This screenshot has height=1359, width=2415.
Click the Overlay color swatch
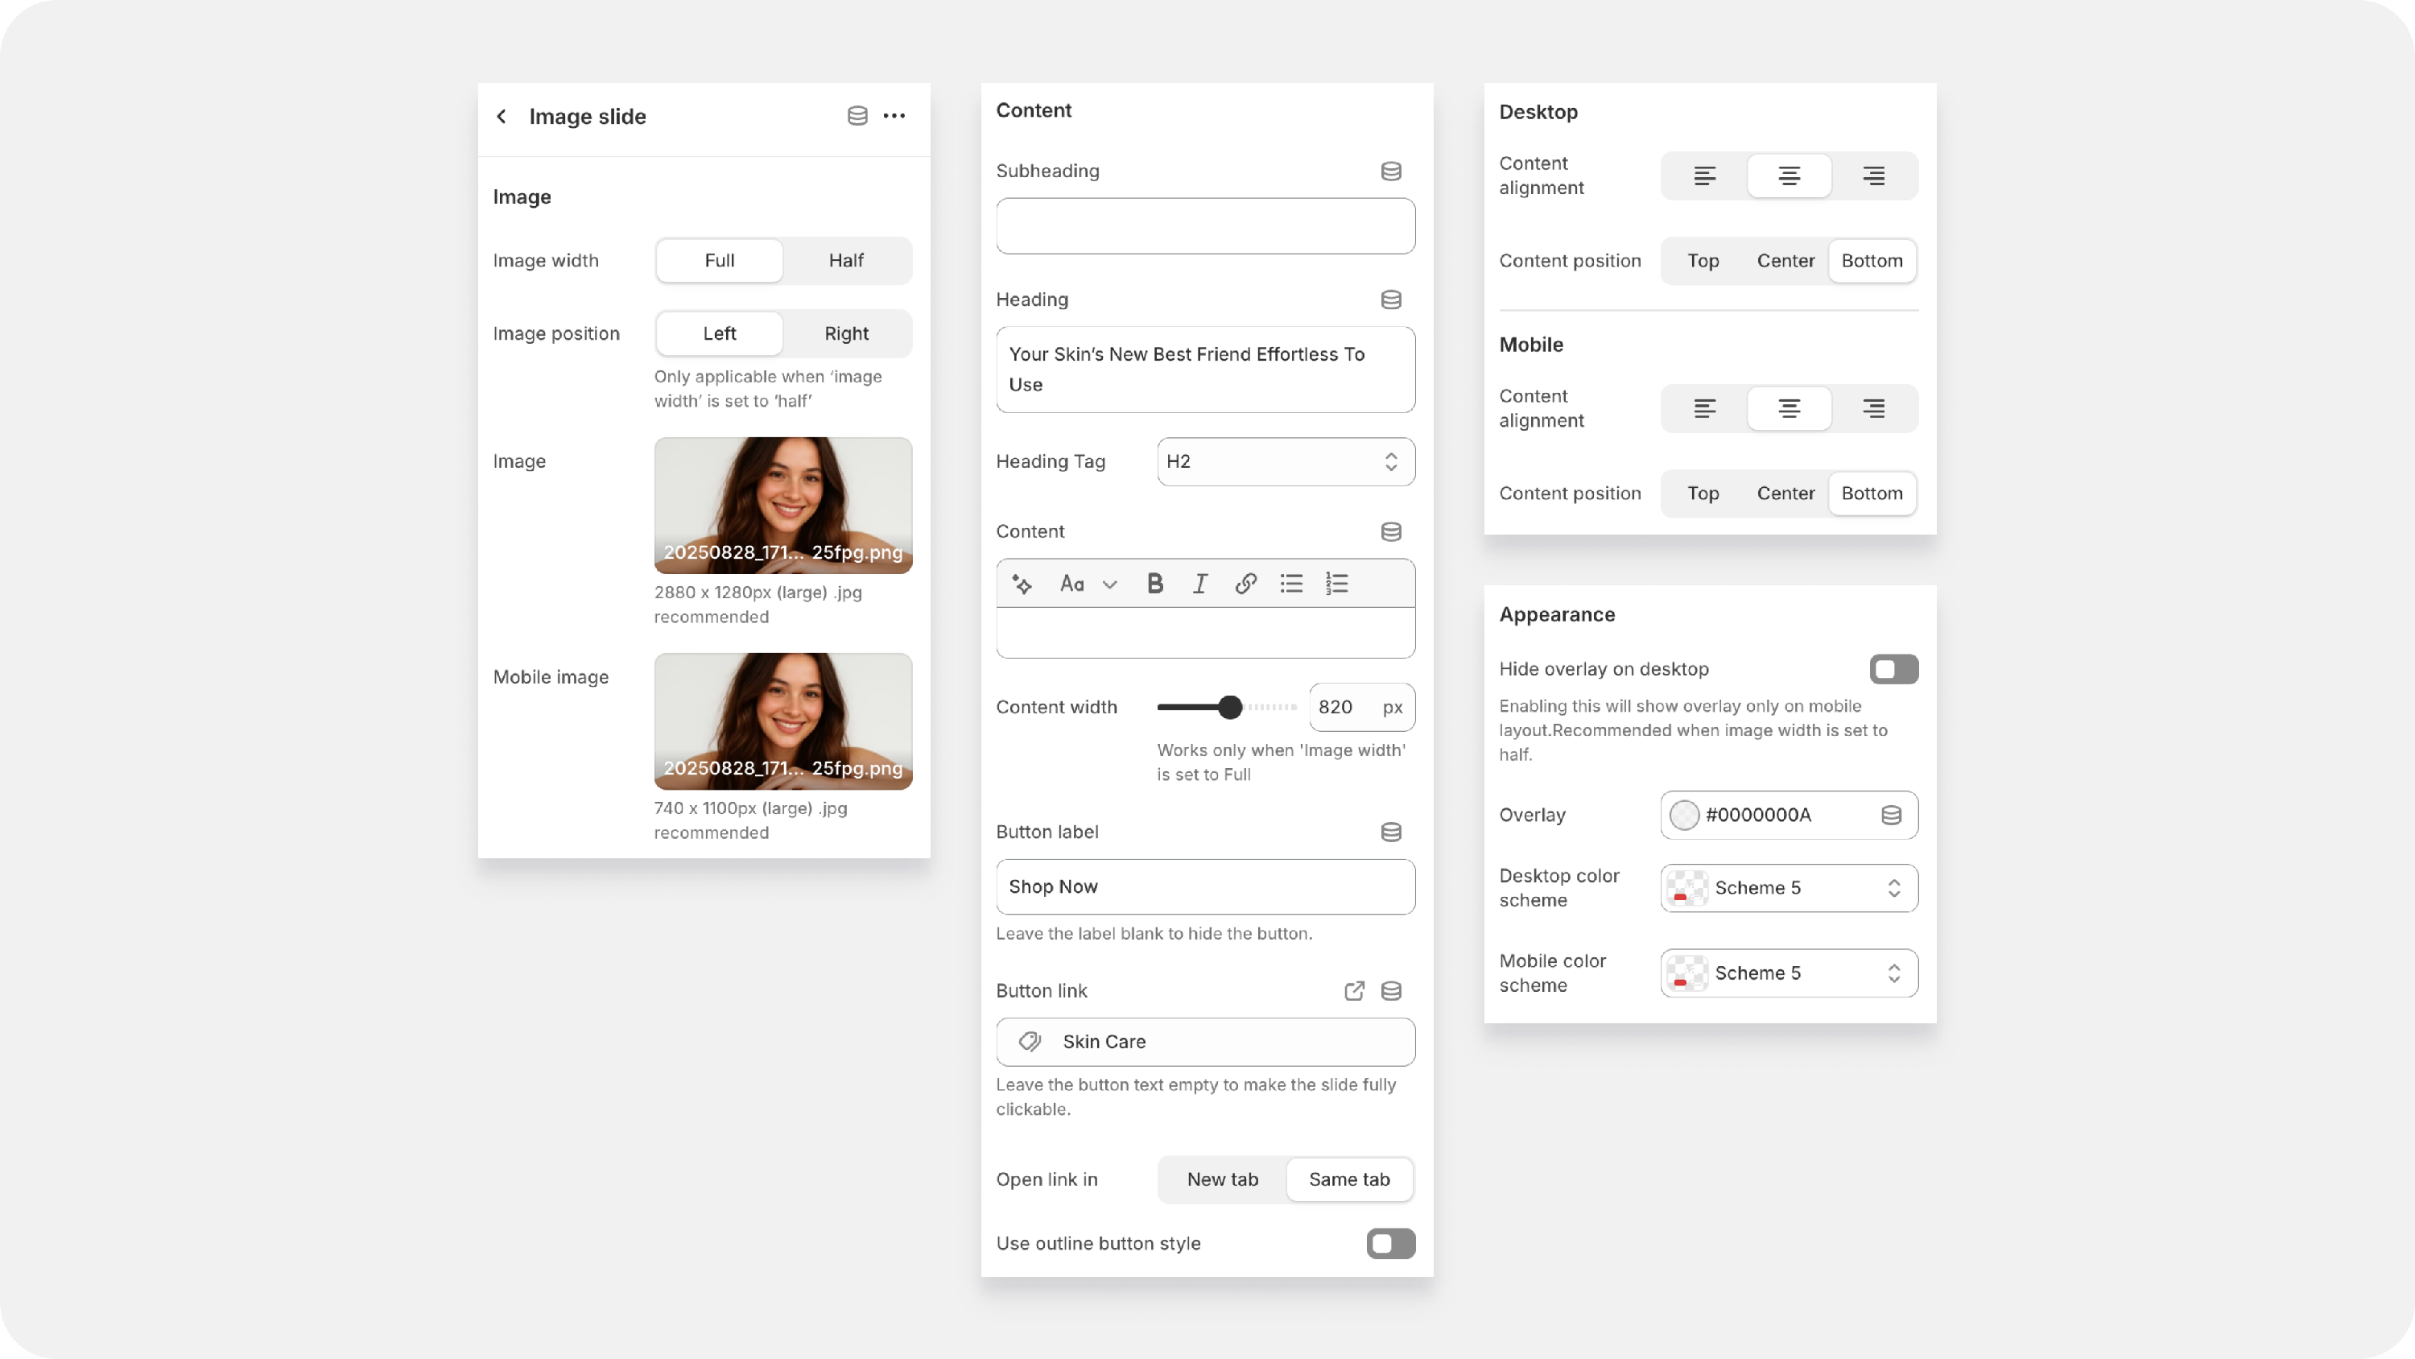pos(1684,815)
